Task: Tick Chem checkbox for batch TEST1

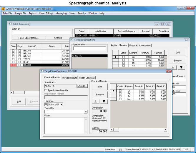Action: coord(13,59)
